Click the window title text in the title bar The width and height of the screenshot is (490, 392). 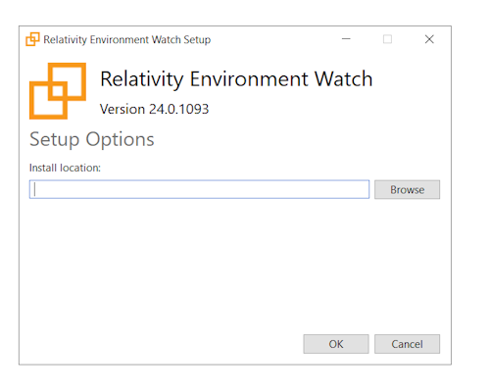(x=127, y=39)
